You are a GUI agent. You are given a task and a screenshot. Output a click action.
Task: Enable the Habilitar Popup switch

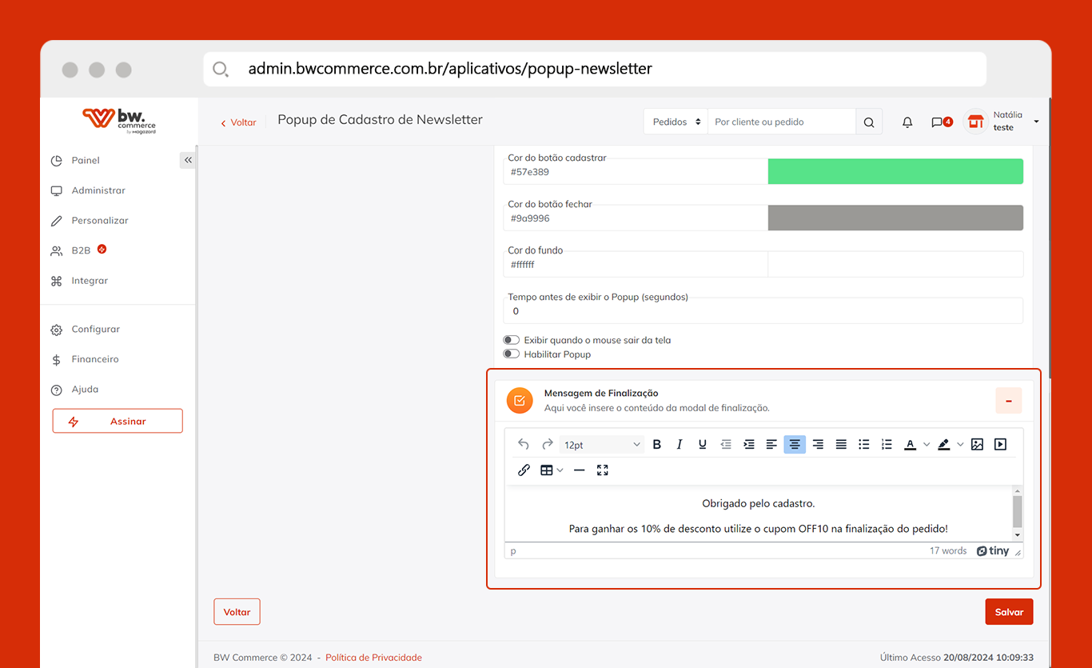(512, 354)
